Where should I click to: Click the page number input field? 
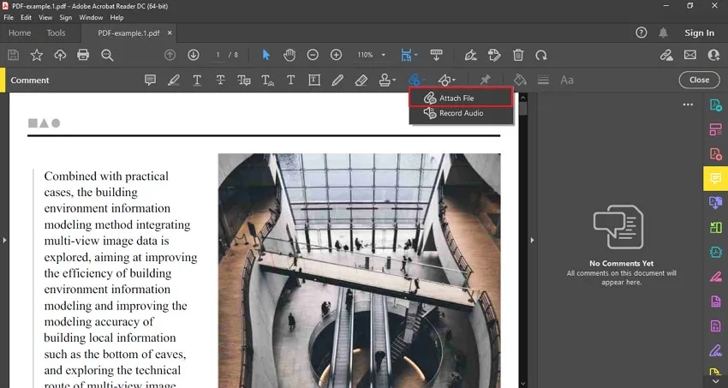219,55
